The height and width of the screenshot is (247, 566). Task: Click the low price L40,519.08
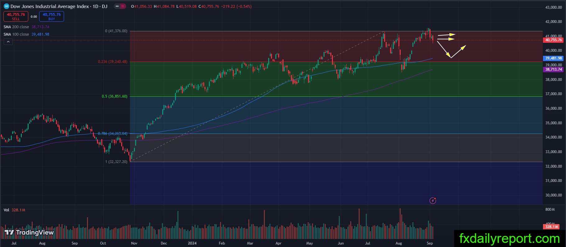[x=186, y=7]
